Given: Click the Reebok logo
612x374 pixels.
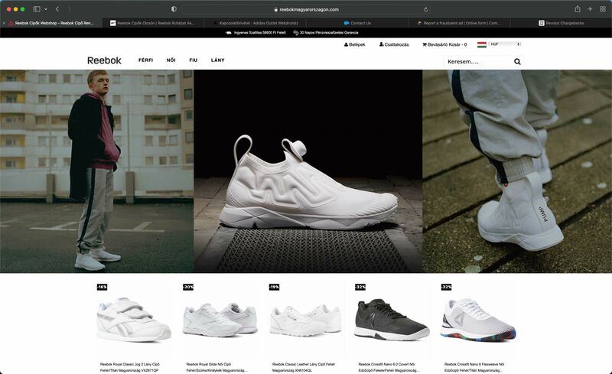Looking at the screenshot, I should [x=104, y=60].
